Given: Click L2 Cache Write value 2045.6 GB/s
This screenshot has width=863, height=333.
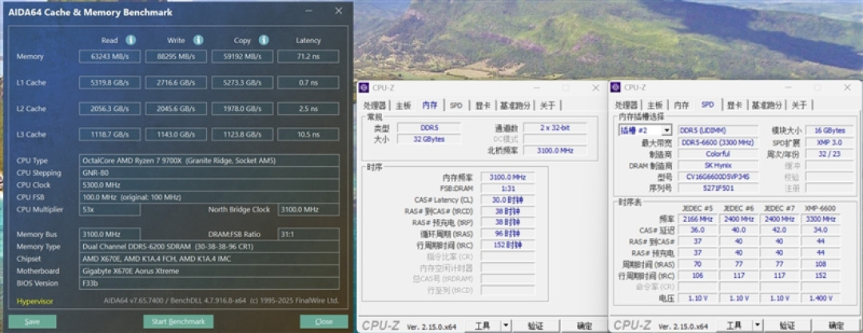Looking at the screenshot, I should coord(176,109).
